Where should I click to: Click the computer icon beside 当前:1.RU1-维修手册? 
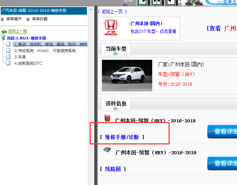(3, 38)
